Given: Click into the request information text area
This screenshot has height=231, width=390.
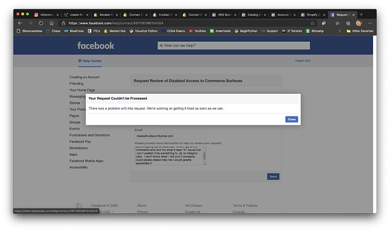Looking at the screenshot, I should click(168, 156).
